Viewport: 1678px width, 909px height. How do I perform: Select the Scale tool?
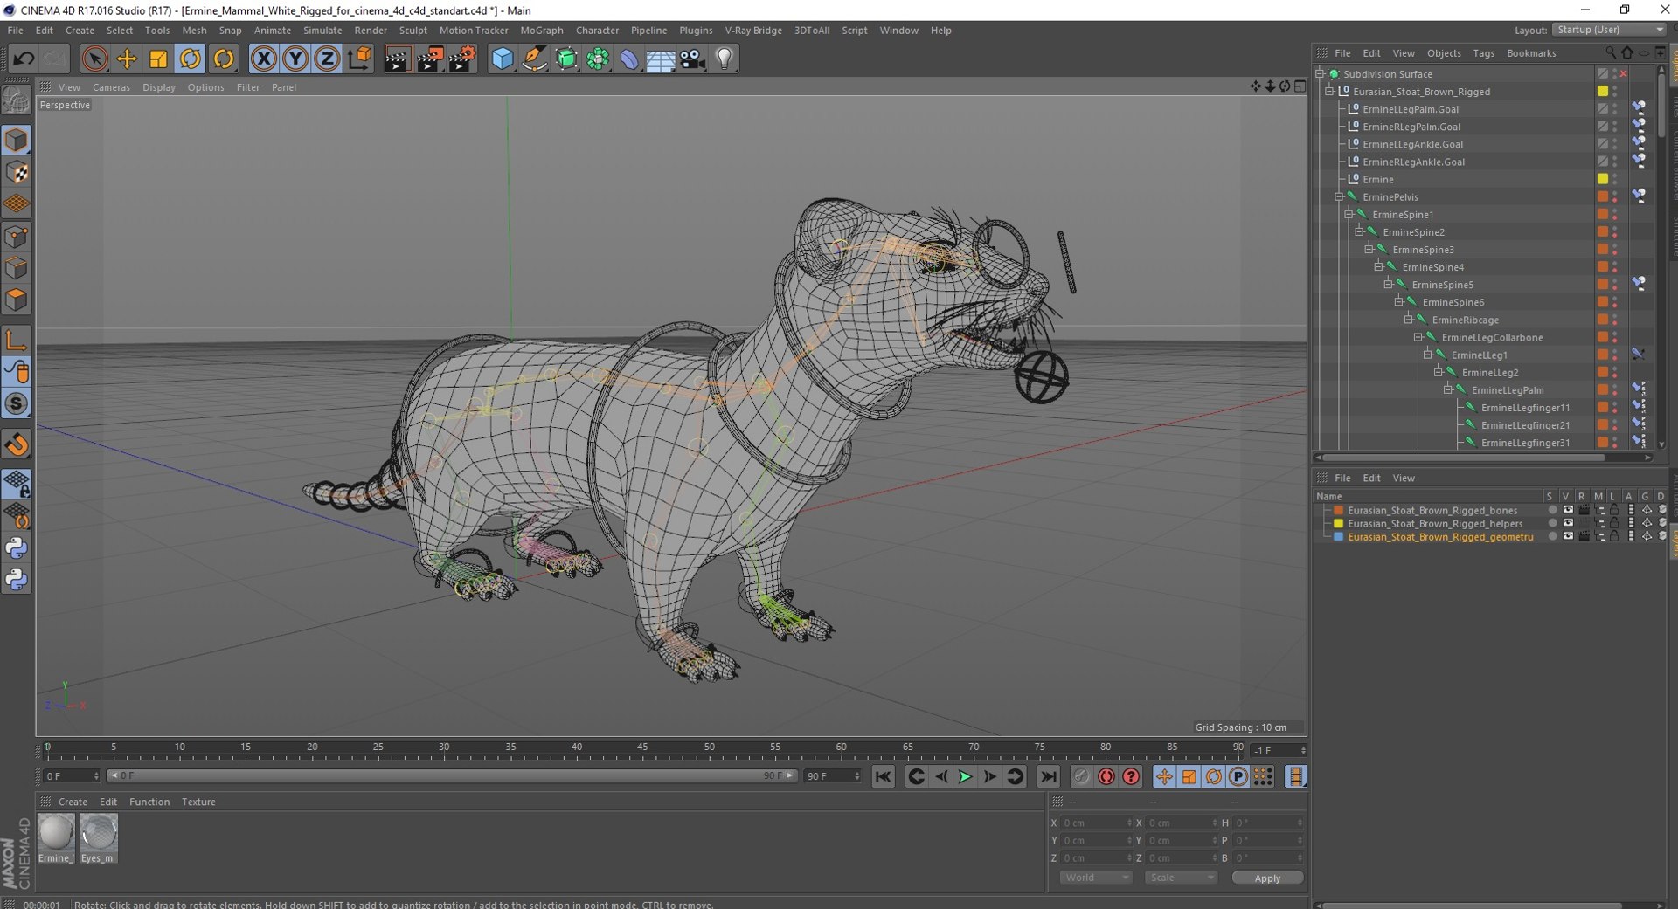[x=158, y=59]
